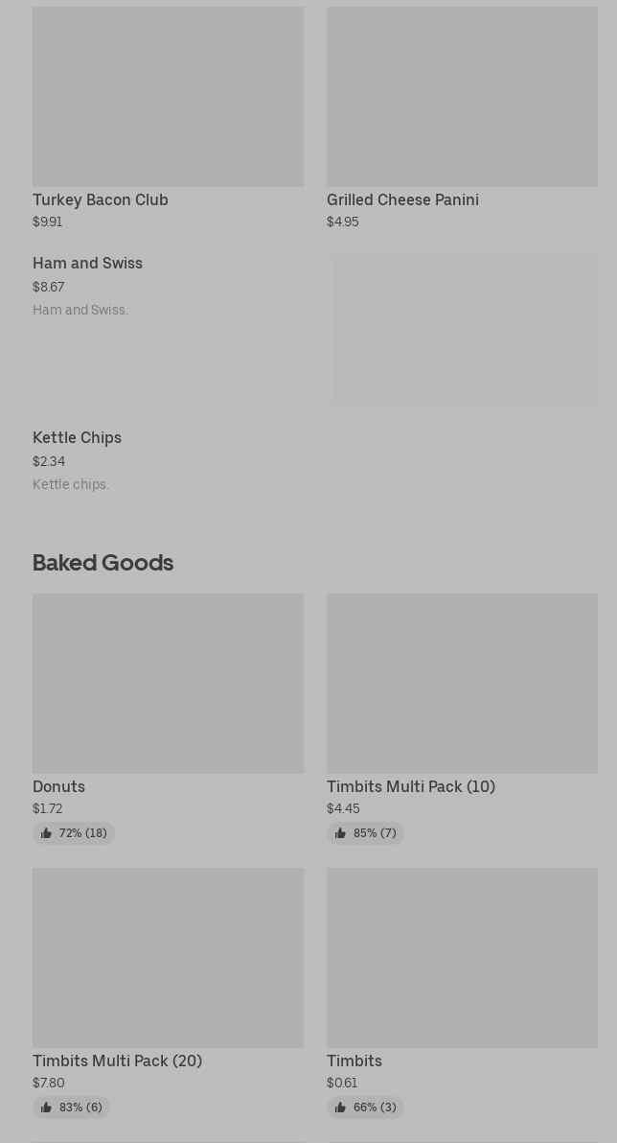Click the Baked Goods section heading
The height and width of the screenshot is (1143, 617).
click(x=103, y=562)
